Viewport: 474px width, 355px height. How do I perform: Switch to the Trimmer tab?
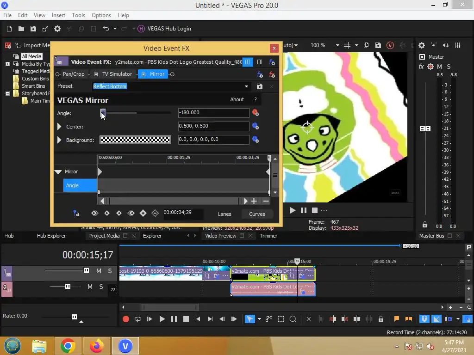click(x=268, y=236)
